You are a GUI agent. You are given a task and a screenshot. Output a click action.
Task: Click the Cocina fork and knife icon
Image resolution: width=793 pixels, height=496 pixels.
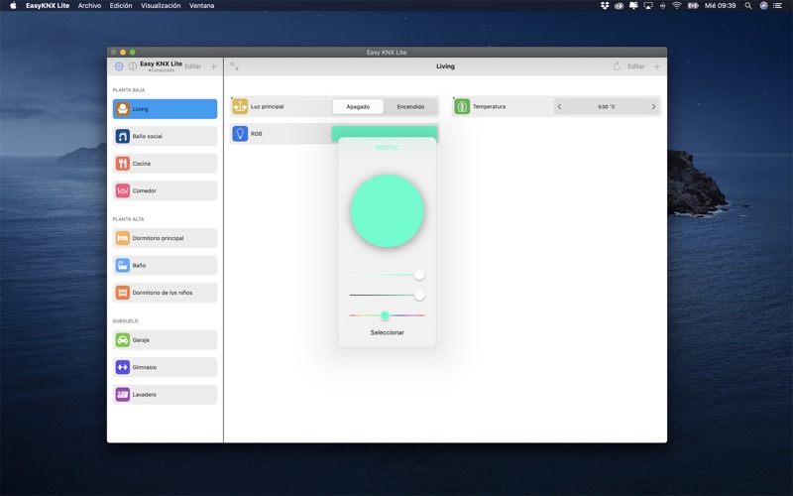[122, 164]
